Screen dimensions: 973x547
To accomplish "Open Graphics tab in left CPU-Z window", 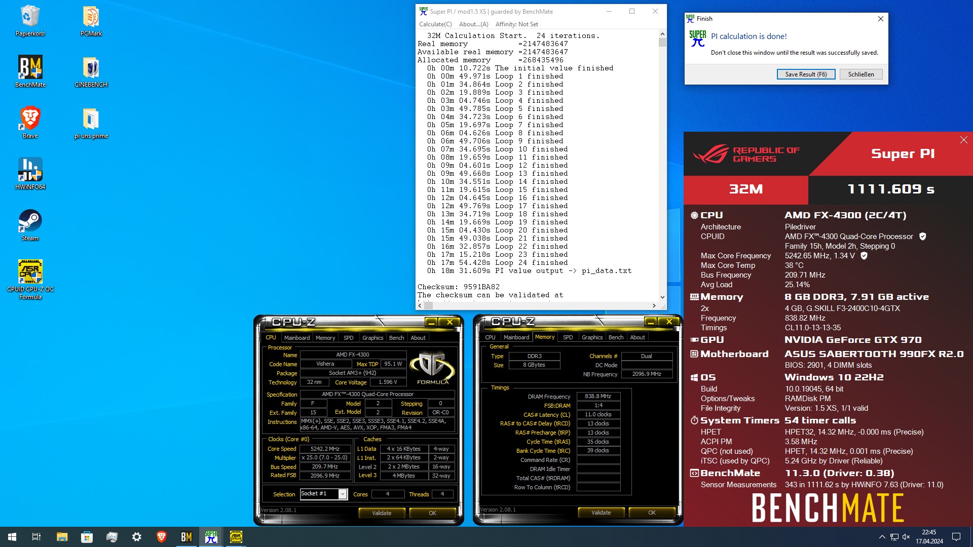I will (x=372, y=338).
